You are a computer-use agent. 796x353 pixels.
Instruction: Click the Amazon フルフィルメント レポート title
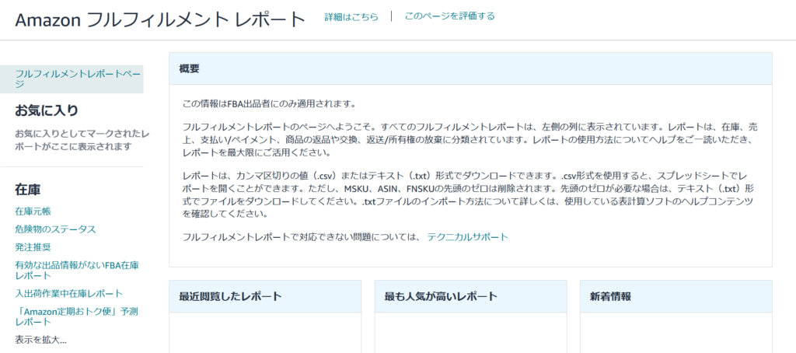[160, 19]
